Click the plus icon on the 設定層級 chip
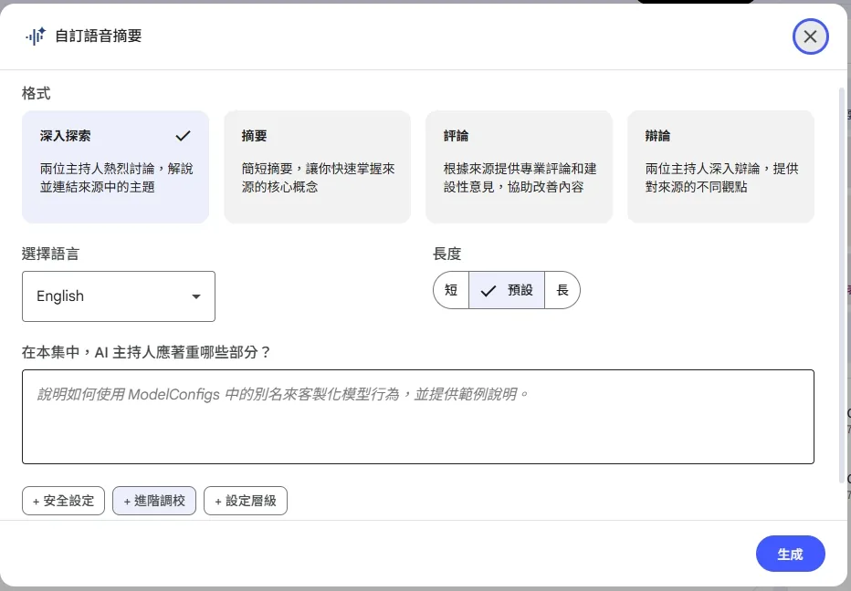This screenshot has width=851, height=591. click(x=218, y=501)
